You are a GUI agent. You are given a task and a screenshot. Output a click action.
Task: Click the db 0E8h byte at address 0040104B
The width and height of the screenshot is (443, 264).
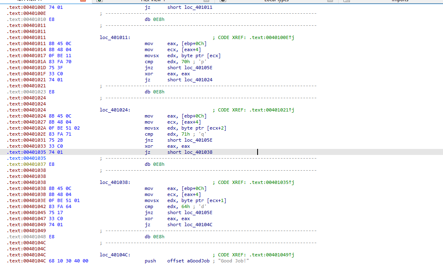point(154,237)
